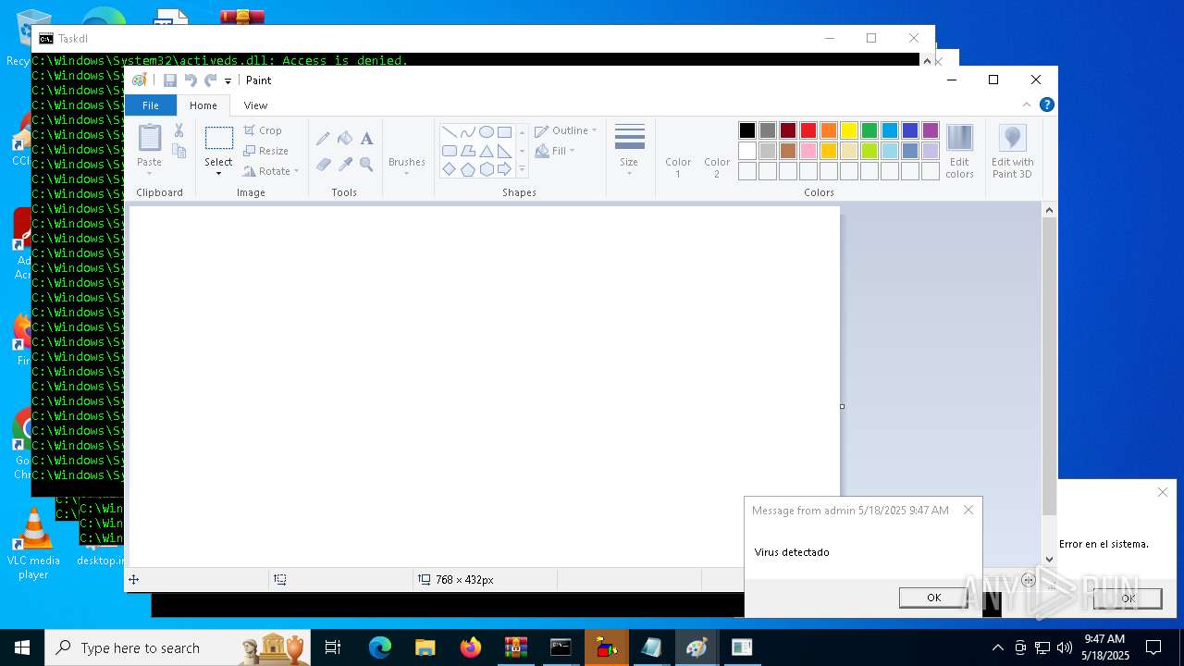Pick the Line shape

pos(450,132)
